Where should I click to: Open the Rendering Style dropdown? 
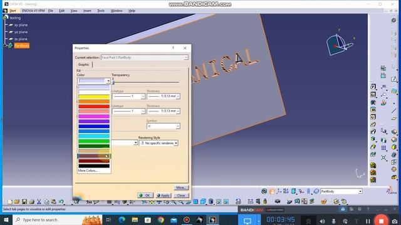[176, 143]
